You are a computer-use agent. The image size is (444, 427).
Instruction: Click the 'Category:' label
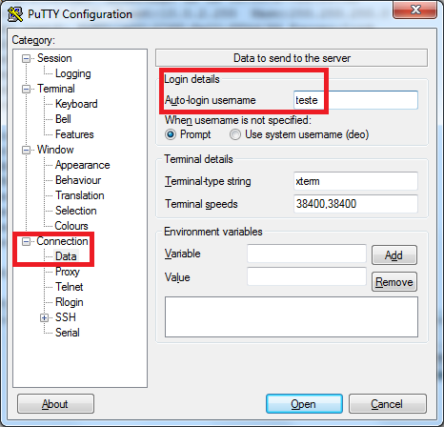tap(33, 40)
